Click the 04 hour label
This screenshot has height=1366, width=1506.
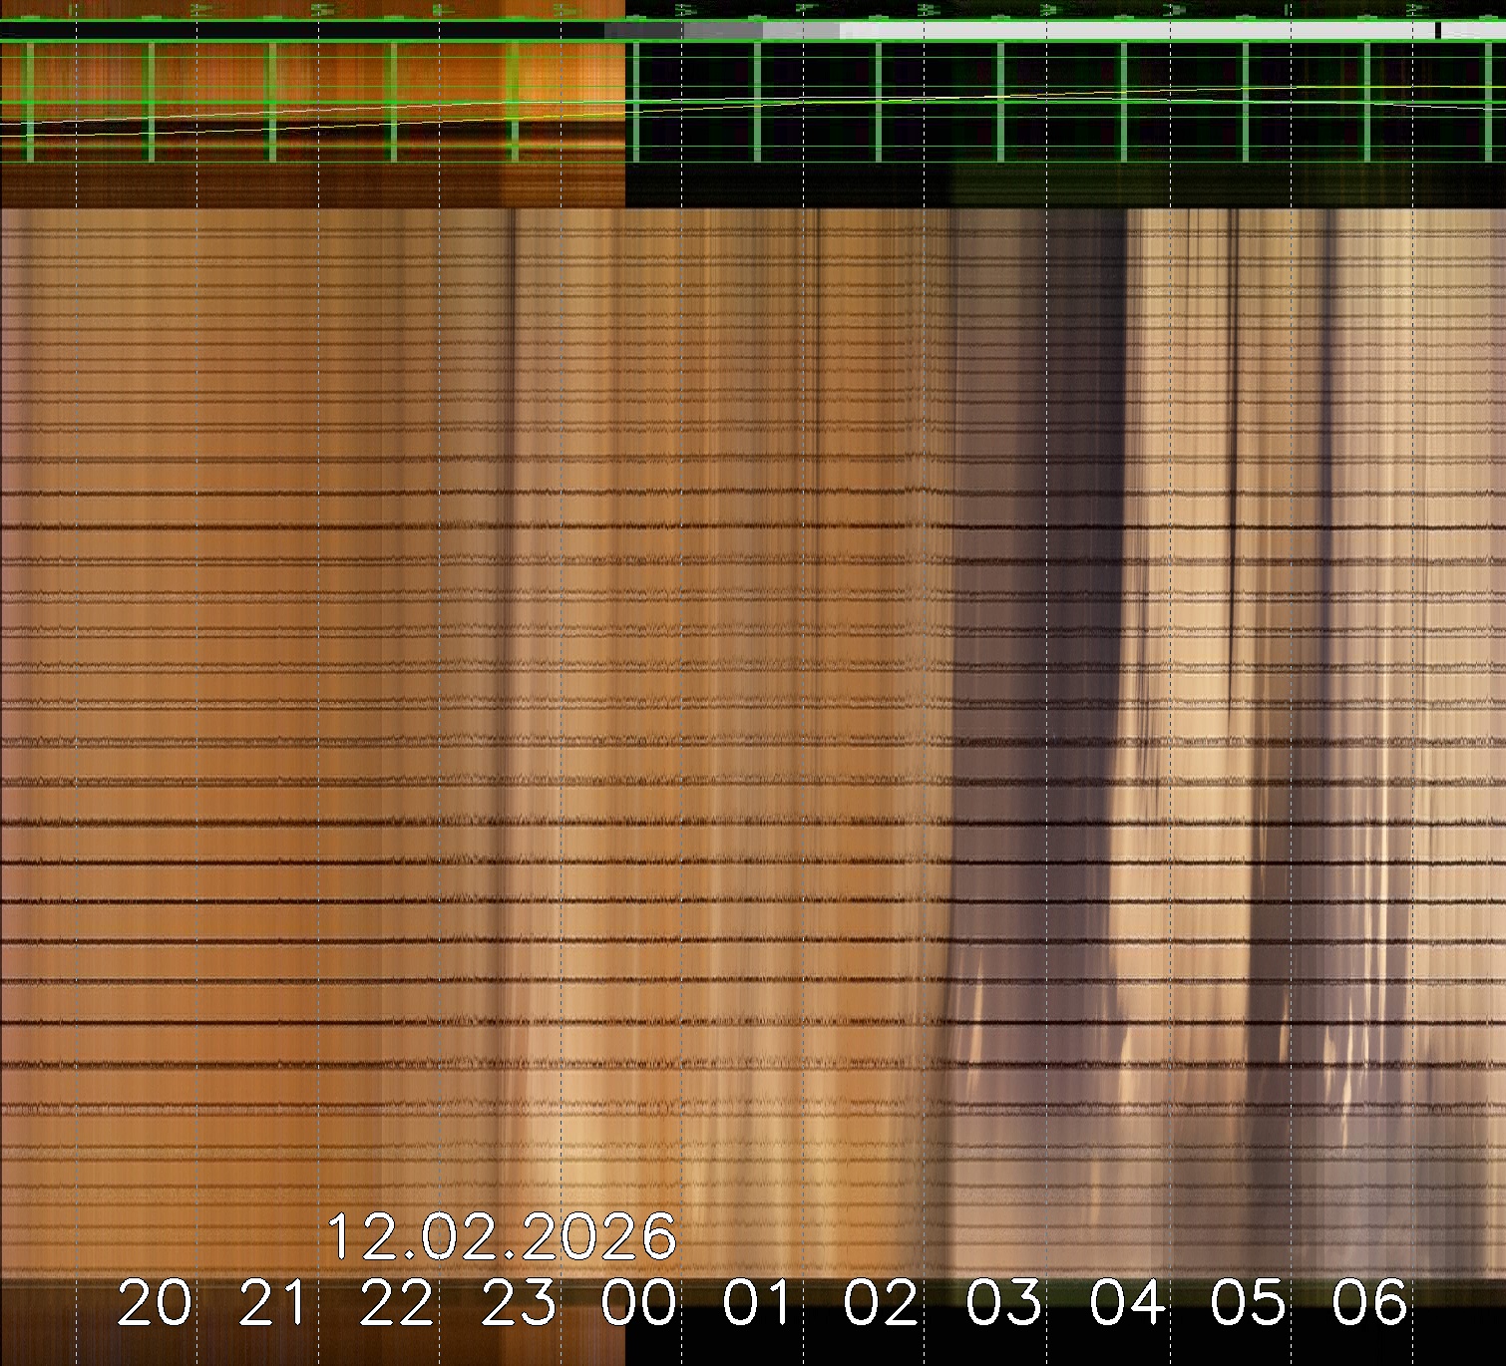1127,1303
